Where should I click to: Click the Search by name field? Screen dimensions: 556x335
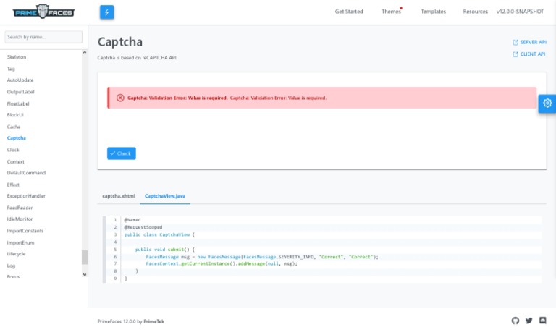[43, 37]
